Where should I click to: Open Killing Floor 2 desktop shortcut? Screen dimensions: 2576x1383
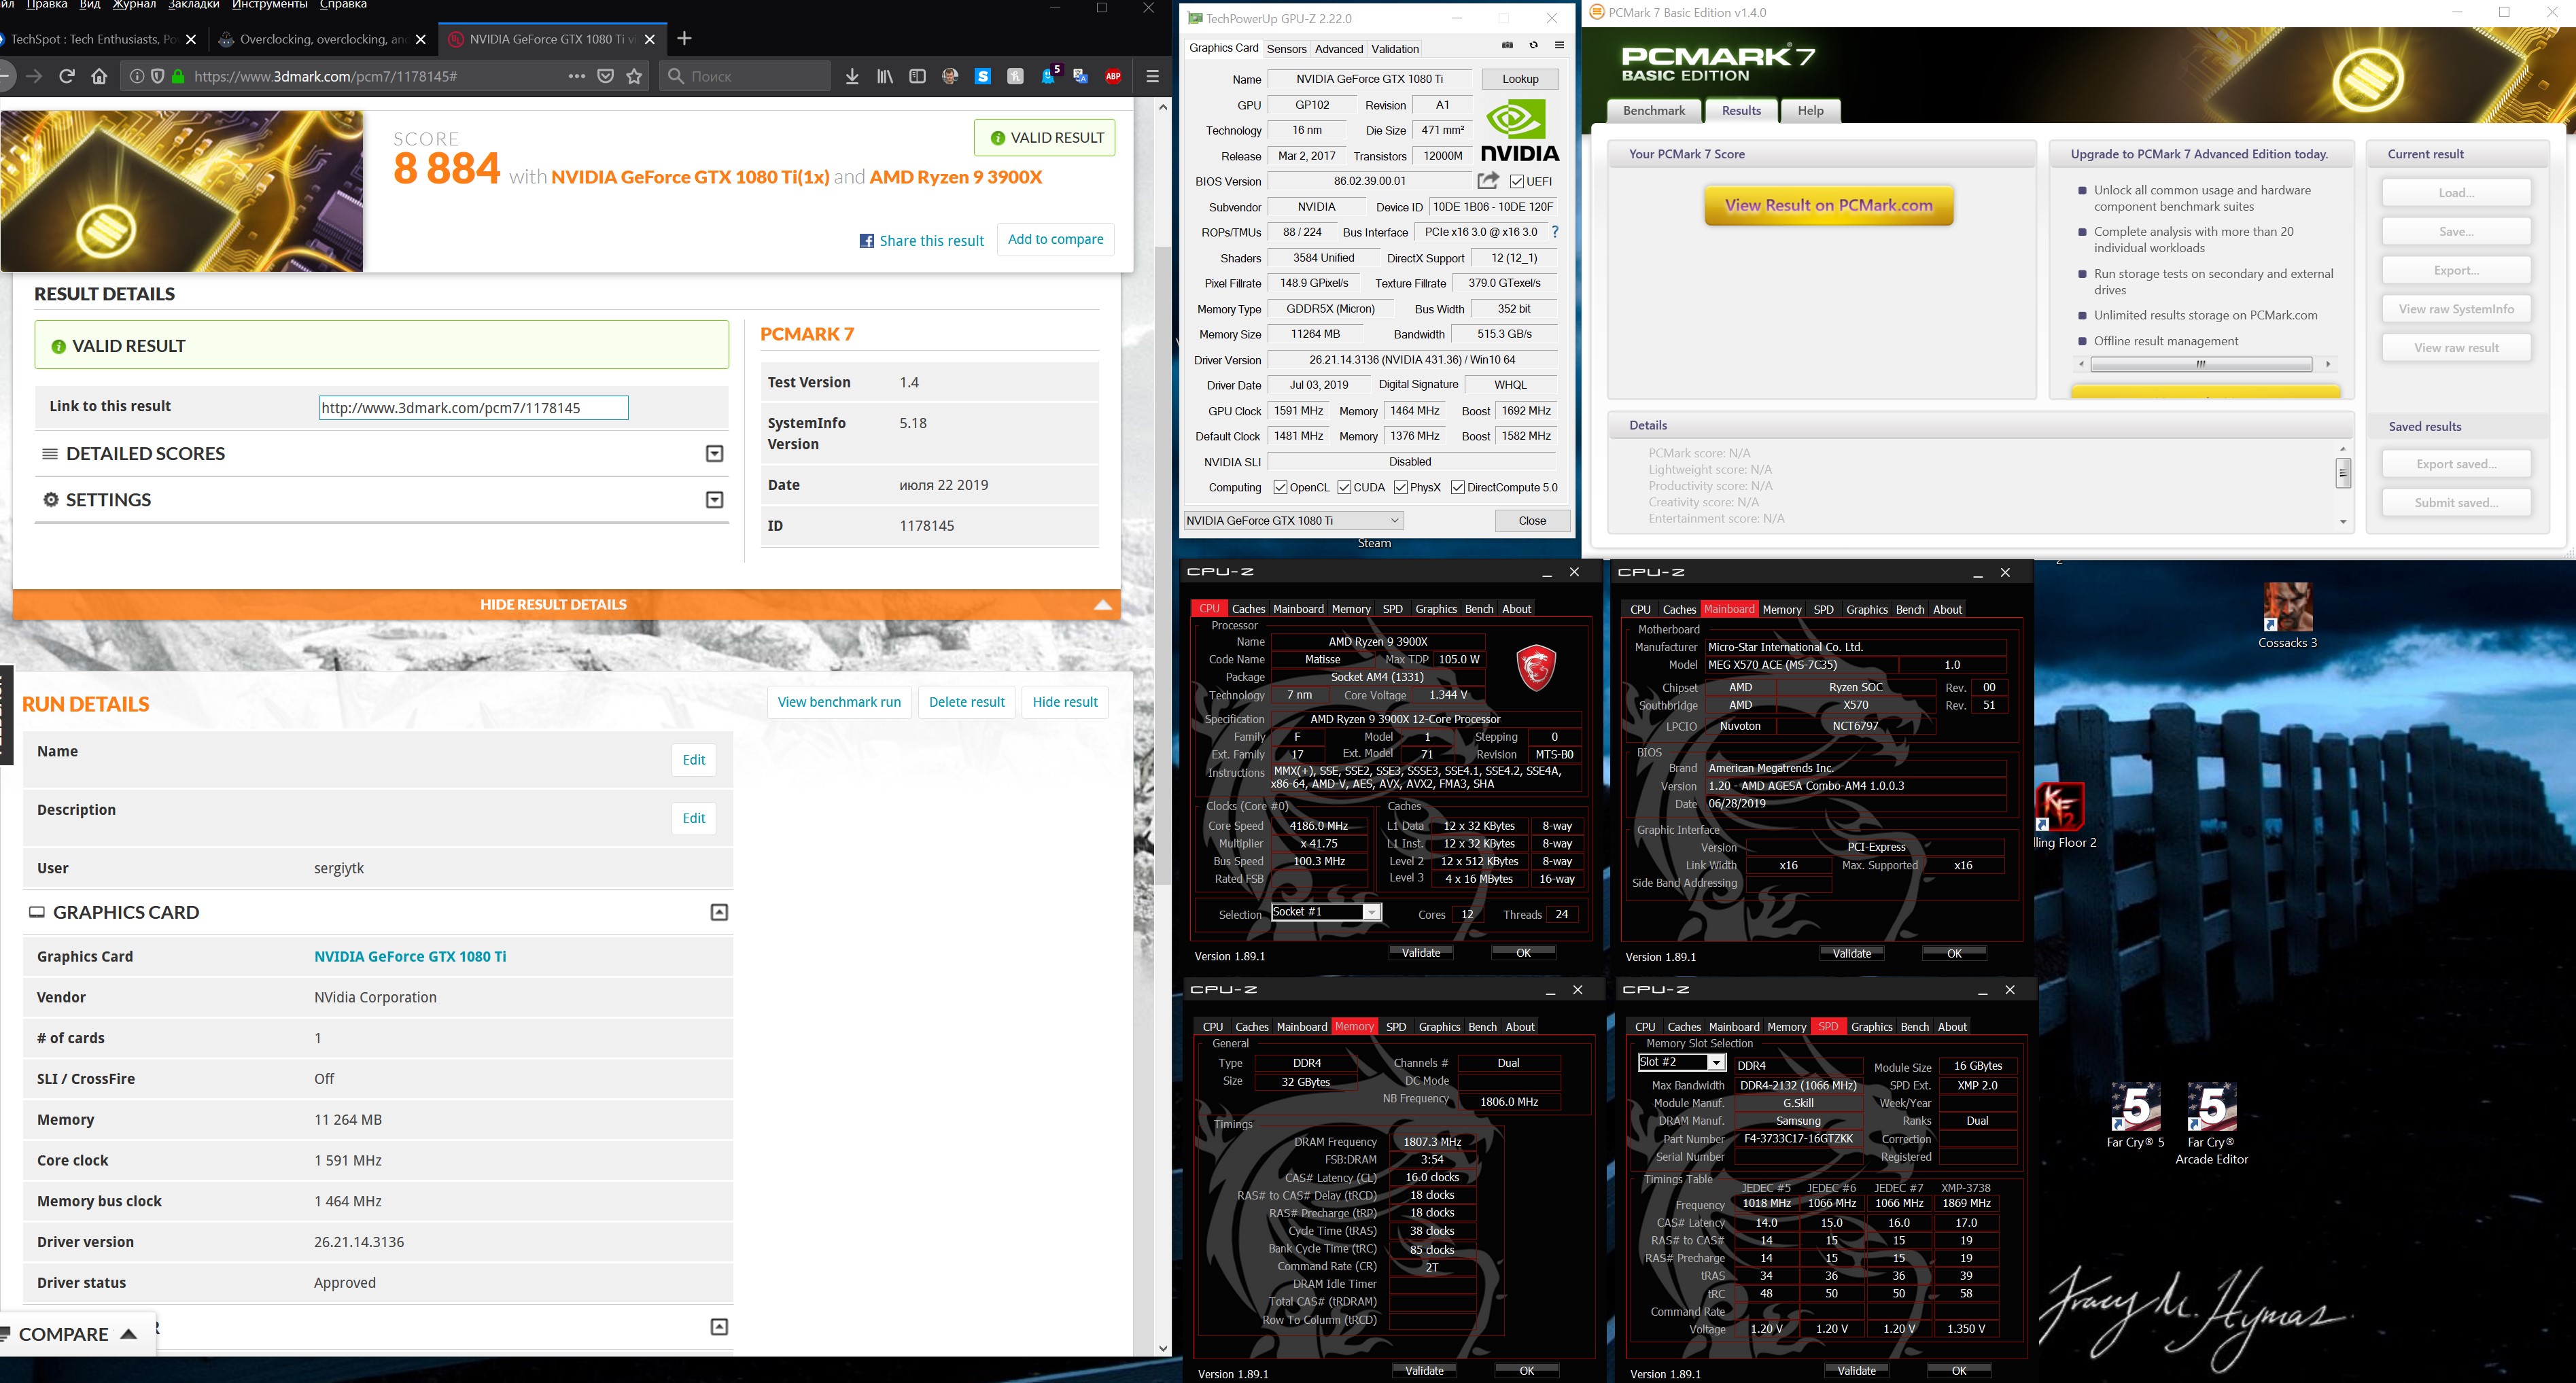click(x=2063, y=815)
